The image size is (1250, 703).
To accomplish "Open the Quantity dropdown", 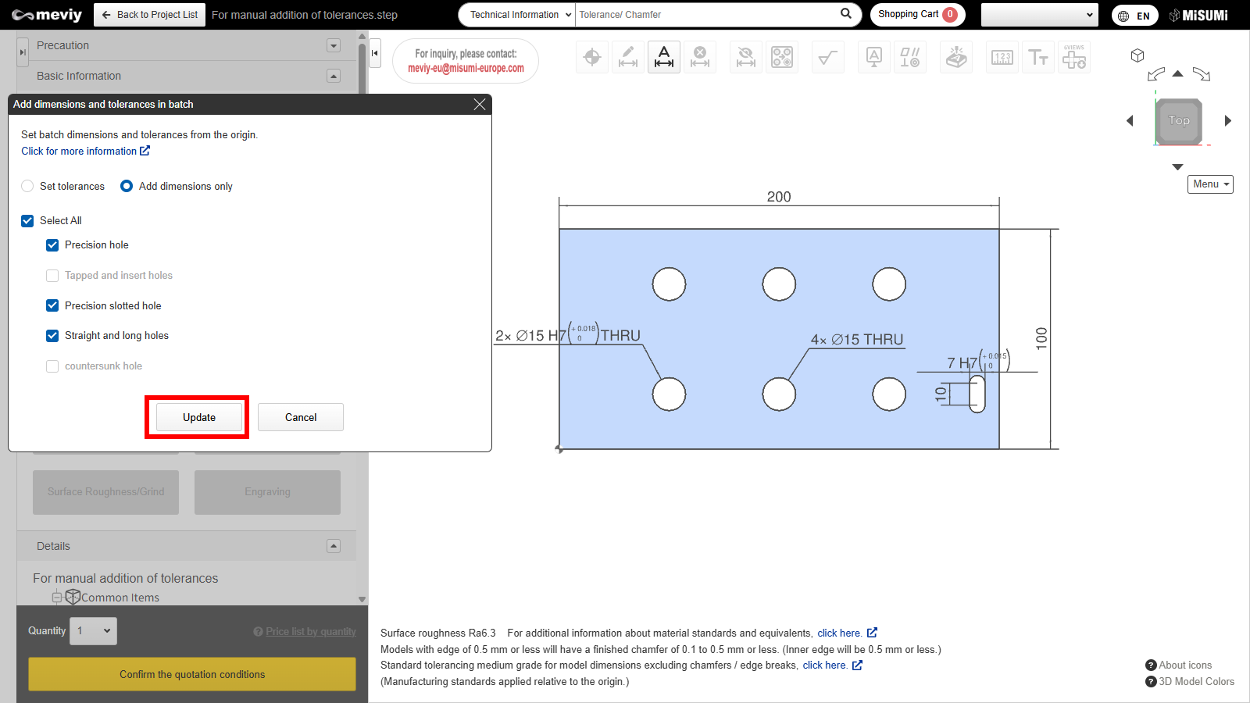I will 94,631.
